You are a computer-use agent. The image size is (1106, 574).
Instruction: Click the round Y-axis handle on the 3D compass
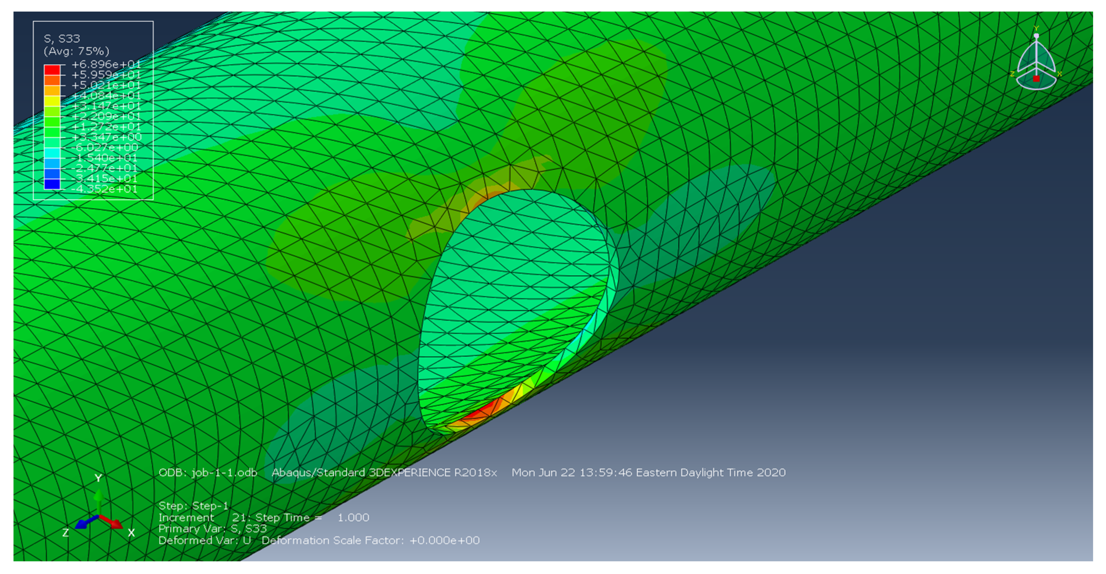coord(1036,36)
